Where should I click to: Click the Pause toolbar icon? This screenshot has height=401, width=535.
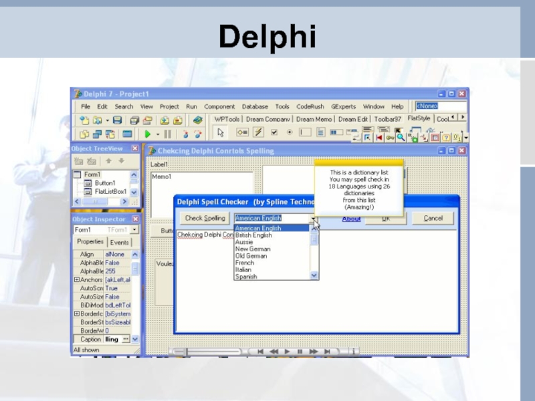tap(168, 134)
